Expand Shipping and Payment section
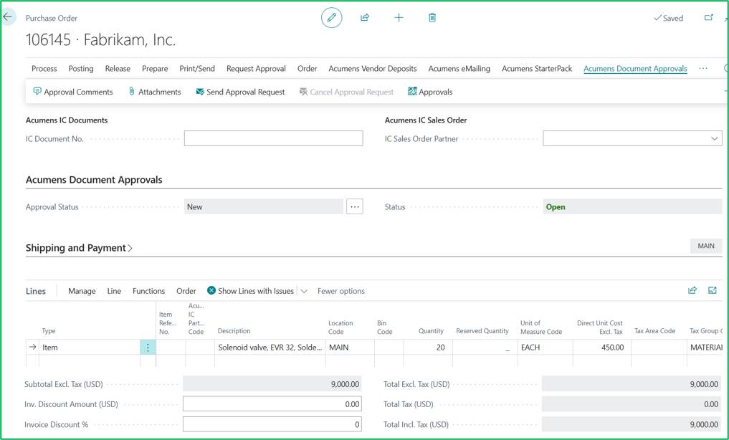Screen dimensions: 729x440 (79, 248)
